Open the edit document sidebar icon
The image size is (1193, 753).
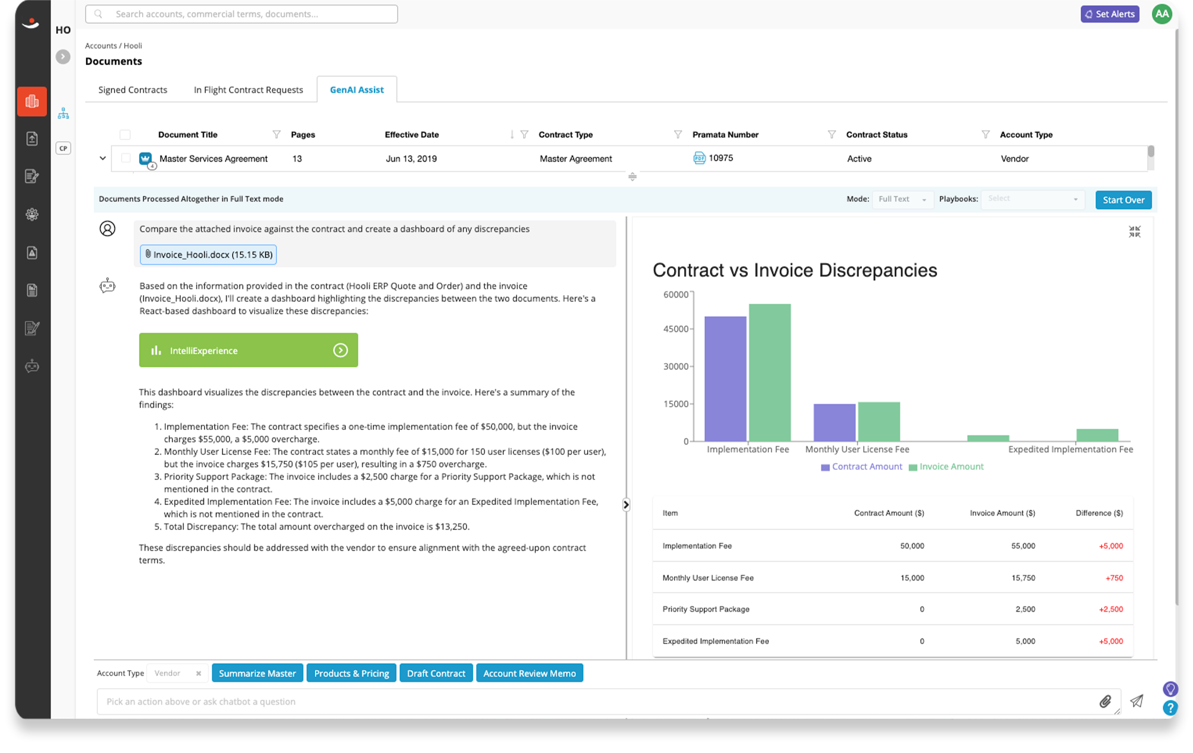click(x=32, y=176)
